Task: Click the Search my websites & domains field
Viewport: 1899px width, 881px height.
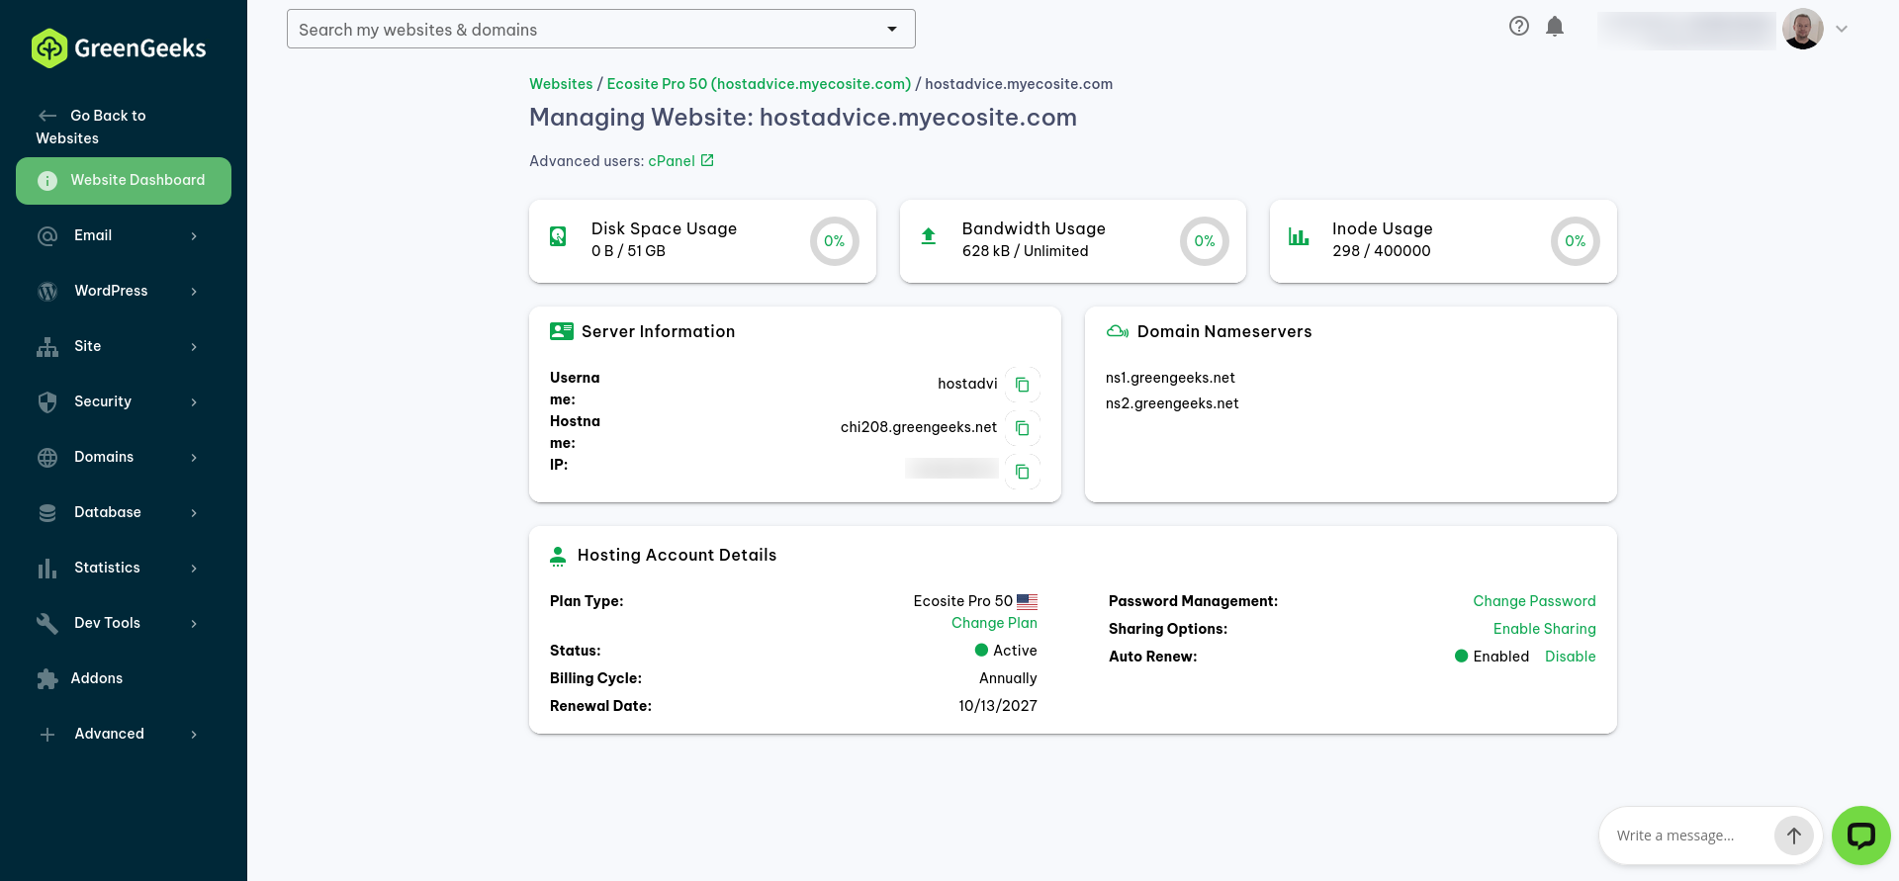Action: click(600, 29)
